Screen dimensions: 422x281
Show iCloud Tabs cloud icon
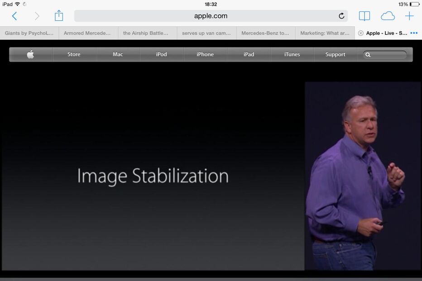(388, 16)
